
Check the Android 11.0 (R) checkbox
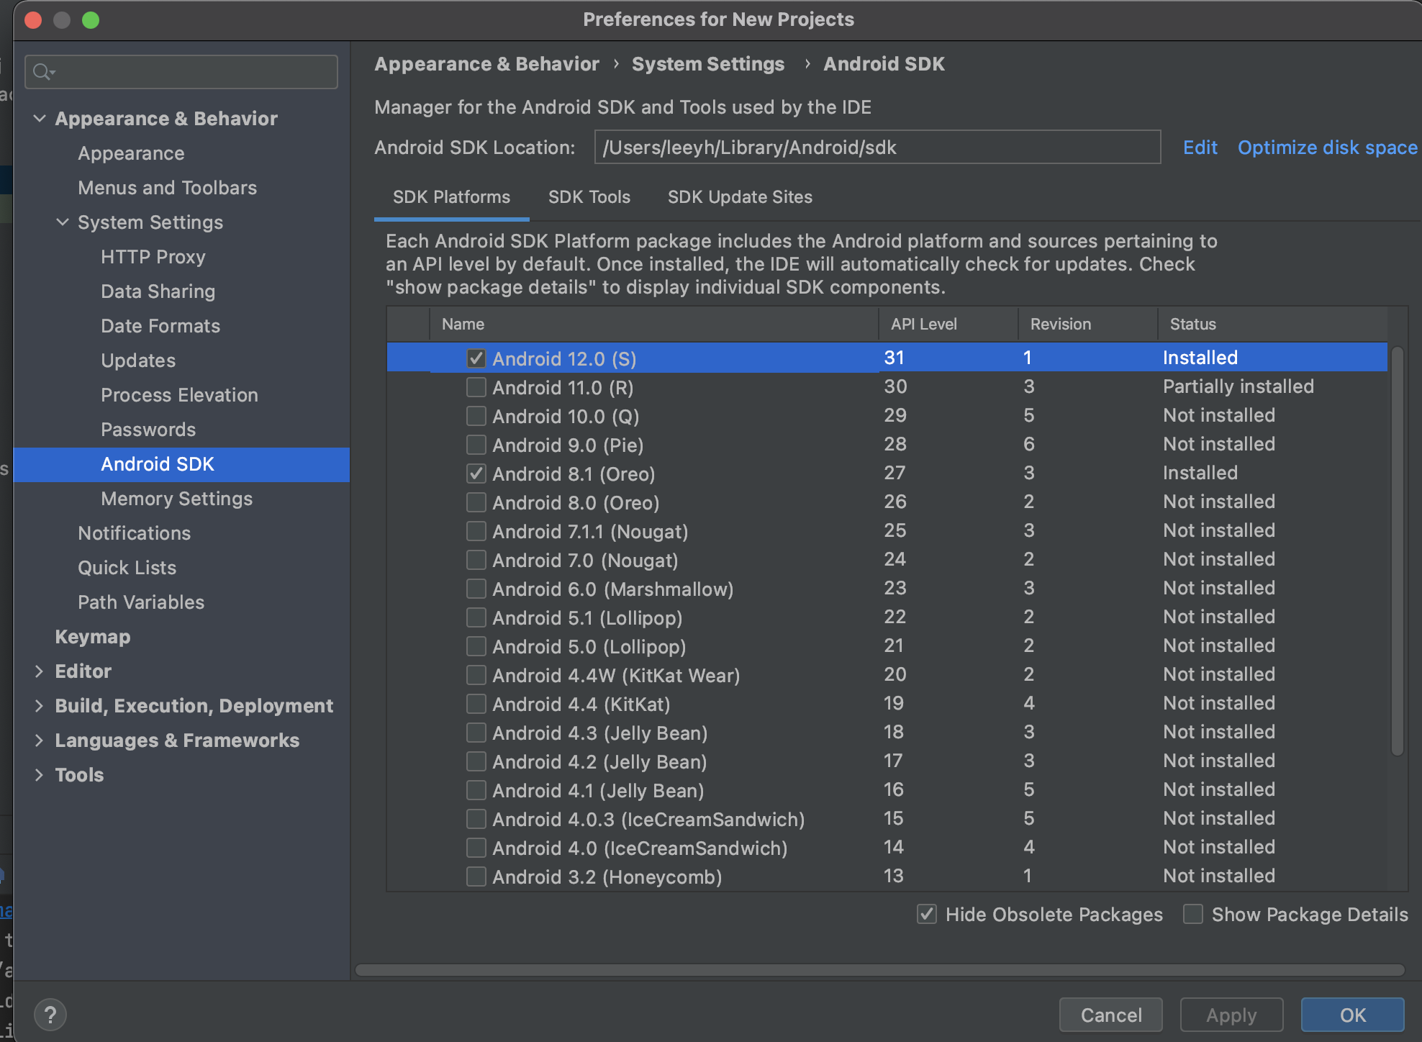click(x=476, y=387)
